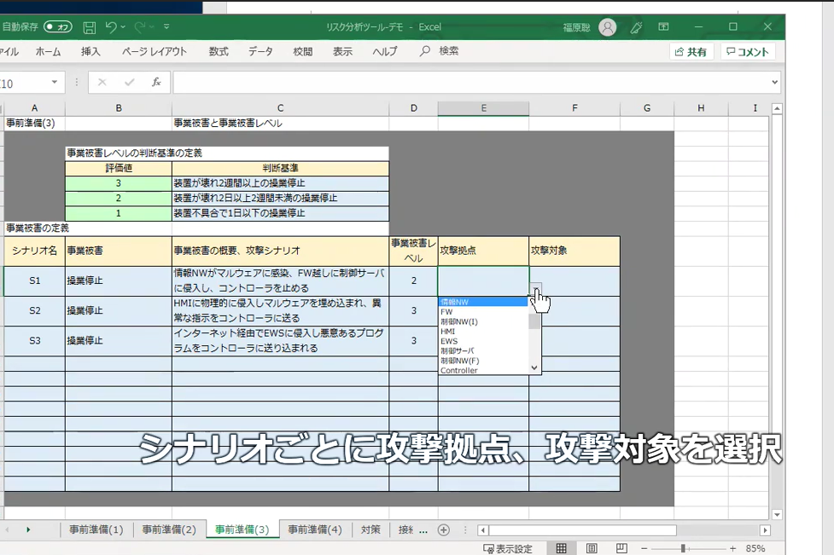
Task: Click the Redo icon
Action: coord(142,26)
